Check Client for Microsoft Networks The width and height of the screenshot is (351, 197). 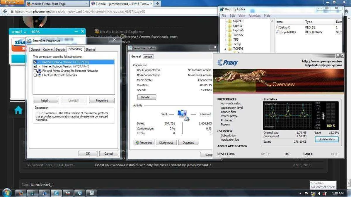pyautogui.click(x=35, y=75)
